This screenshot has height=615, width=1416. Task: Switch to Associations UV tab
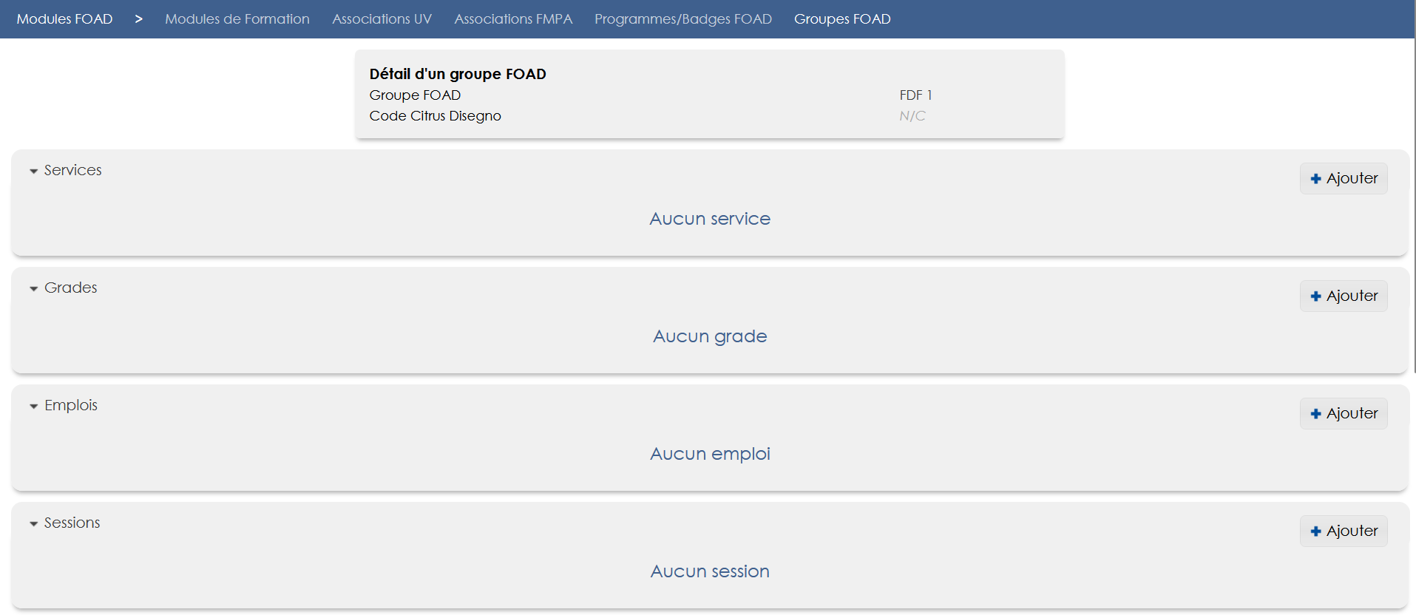pos(382,19)
